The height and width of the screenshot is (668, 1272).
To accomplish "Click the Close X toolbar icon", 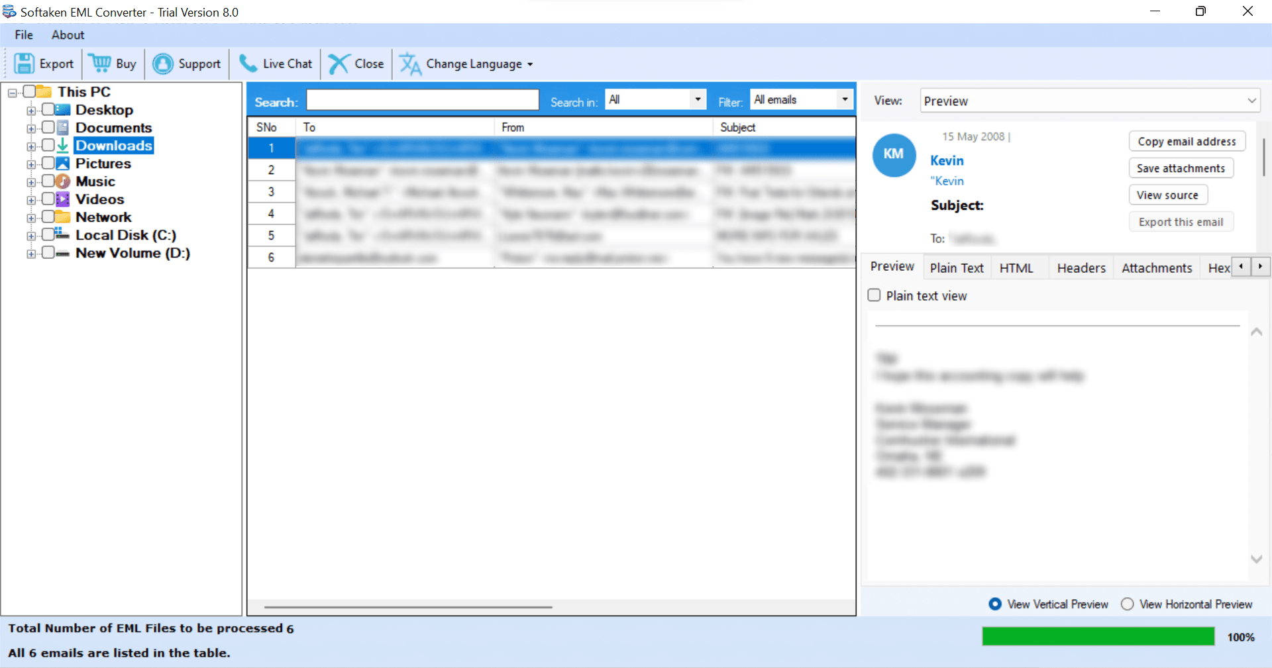I will click(339, 64).
